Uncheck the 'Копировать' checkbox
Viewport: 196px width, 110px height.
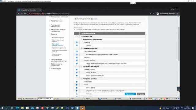[x=77, y=82]
